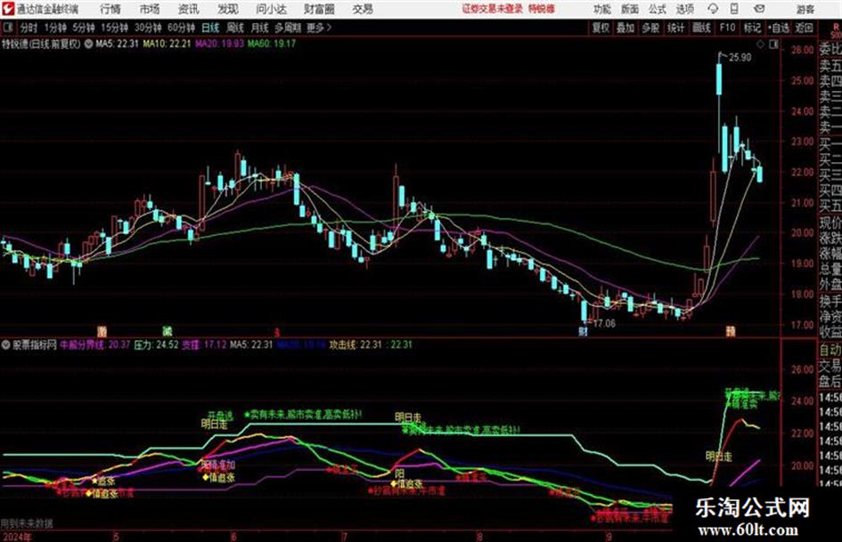
Task: Open the 交易 menu
Action: pos(363,9)
